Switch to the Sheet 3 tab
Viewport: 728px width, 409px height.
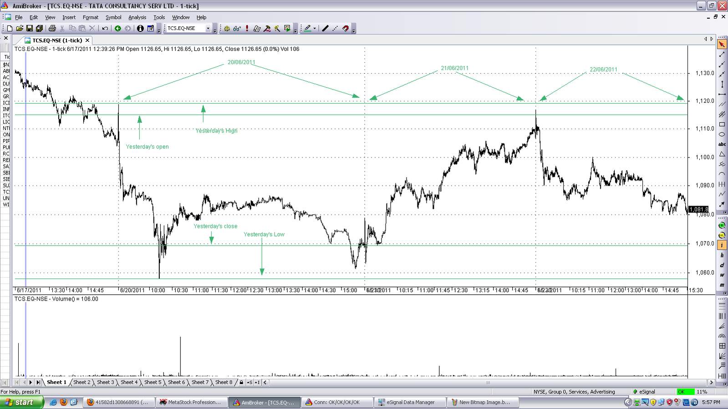pos(106,382)
